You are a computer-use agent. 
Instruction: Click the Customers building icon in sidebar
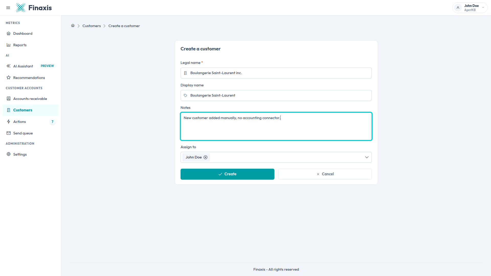click(9, 110)
